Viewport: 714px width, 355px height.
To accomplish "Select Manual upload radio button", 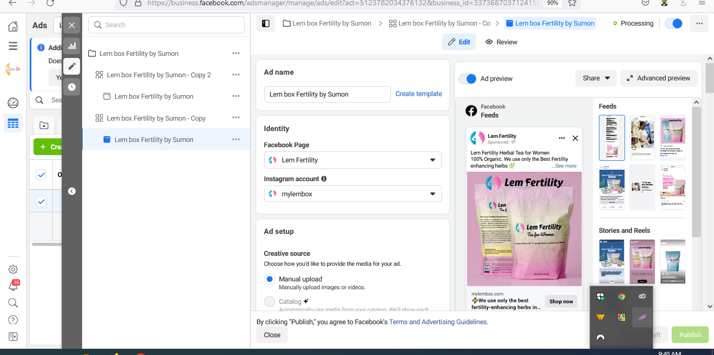I will click(x=269, y=279).
